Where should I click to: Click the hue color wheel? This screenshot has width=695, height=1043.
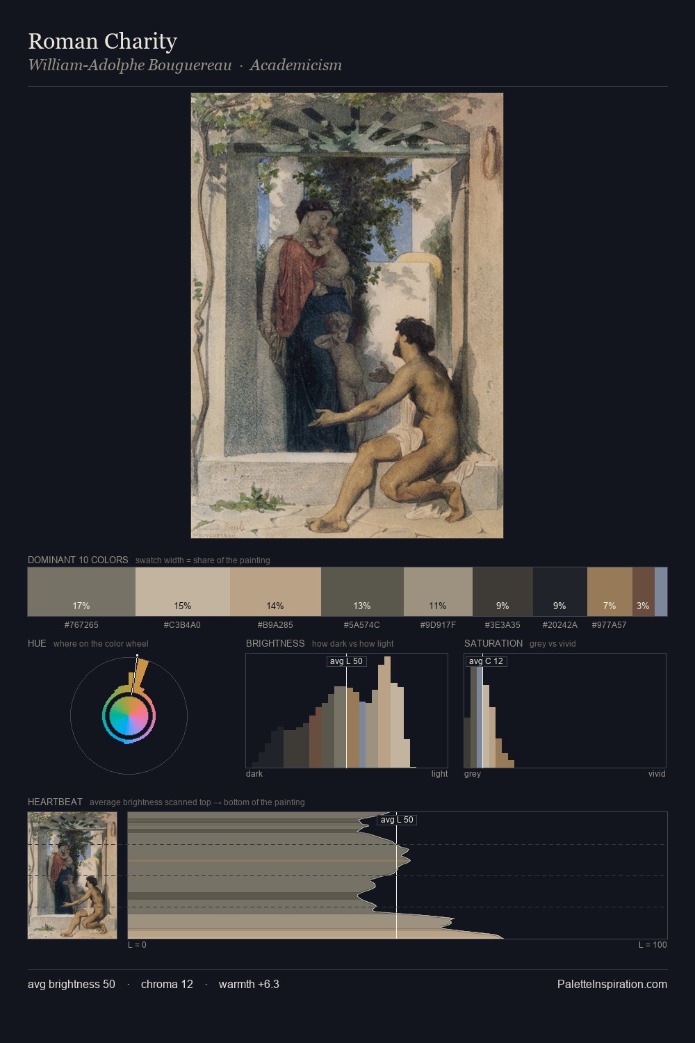[x=129, y=715]
